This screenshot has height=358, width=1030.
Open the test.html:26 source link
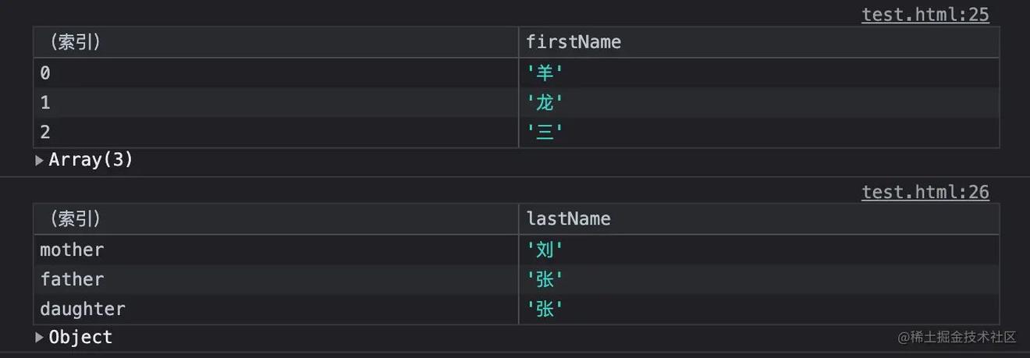click(x=925, y=192)
